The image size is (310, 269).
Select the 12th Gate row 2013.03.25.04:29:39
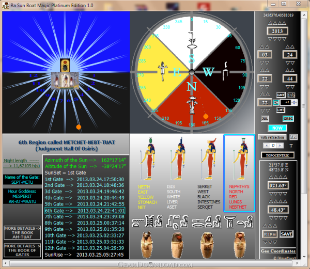[84, 248]
